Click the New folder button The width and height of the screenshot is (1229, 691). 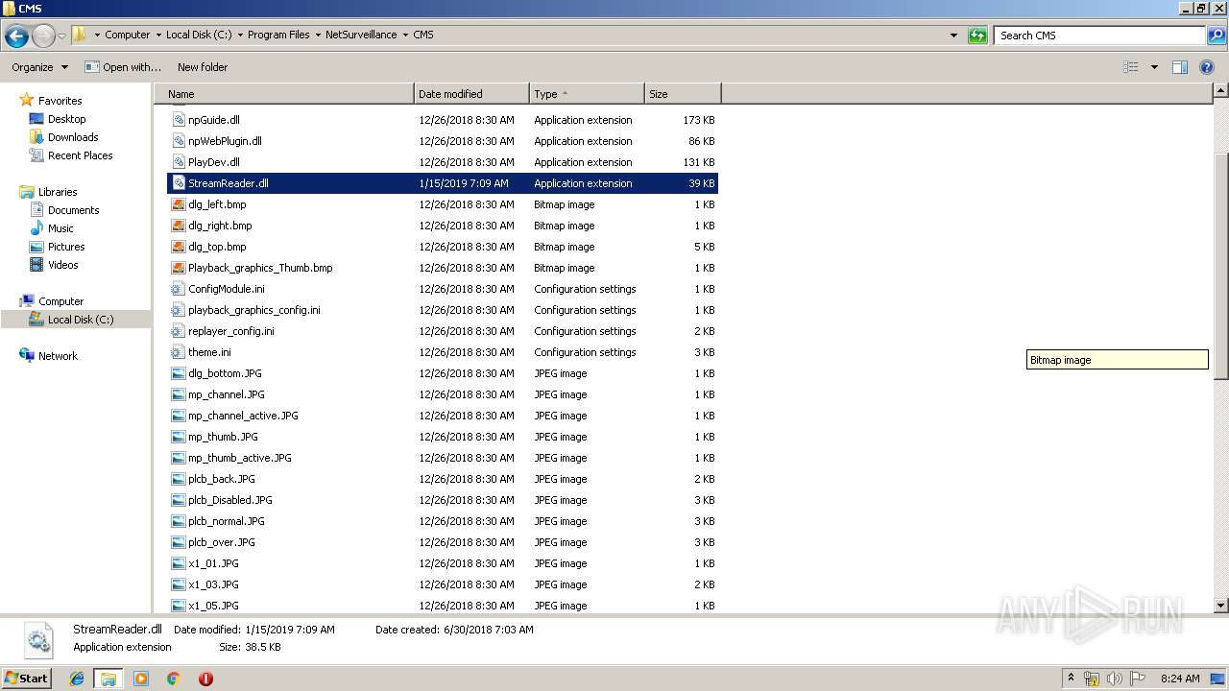(203, 67)
